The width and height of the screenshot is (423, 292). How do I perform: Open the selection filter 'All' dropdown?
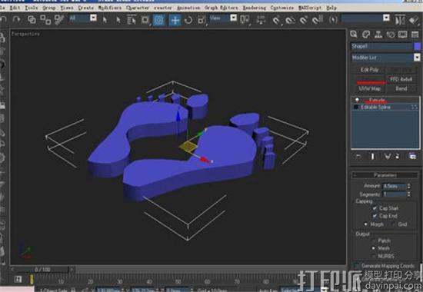click(x=93, y=18)
